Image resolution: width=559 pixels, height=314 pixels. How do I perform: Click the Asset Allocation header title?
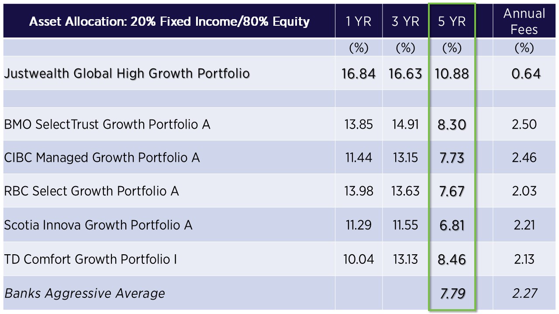point(169,21)
